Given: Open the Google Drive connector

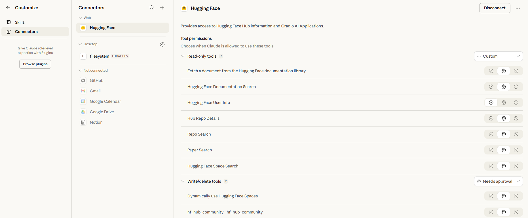Looking at the screenshot, I should (102, 112).
